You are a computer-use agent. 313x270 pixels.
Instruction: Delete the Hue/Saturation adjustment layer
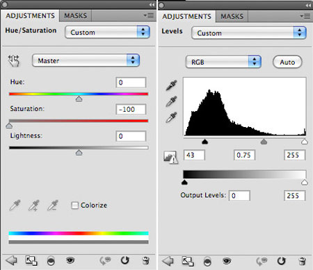(x=145, y=260)
